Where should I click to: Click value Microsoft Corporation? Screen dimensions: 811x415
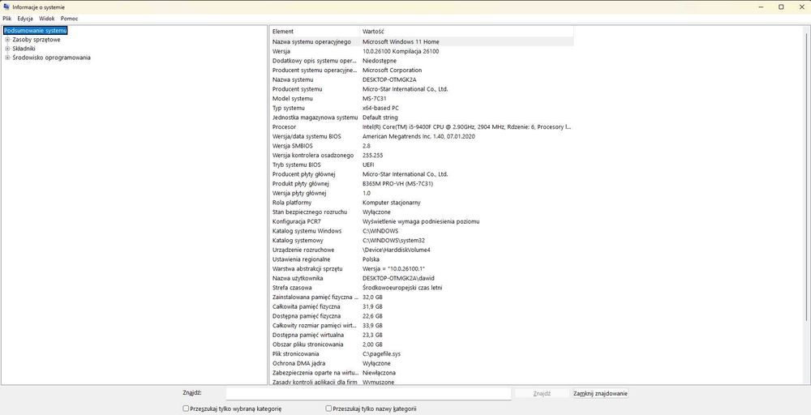coord(392,71)
